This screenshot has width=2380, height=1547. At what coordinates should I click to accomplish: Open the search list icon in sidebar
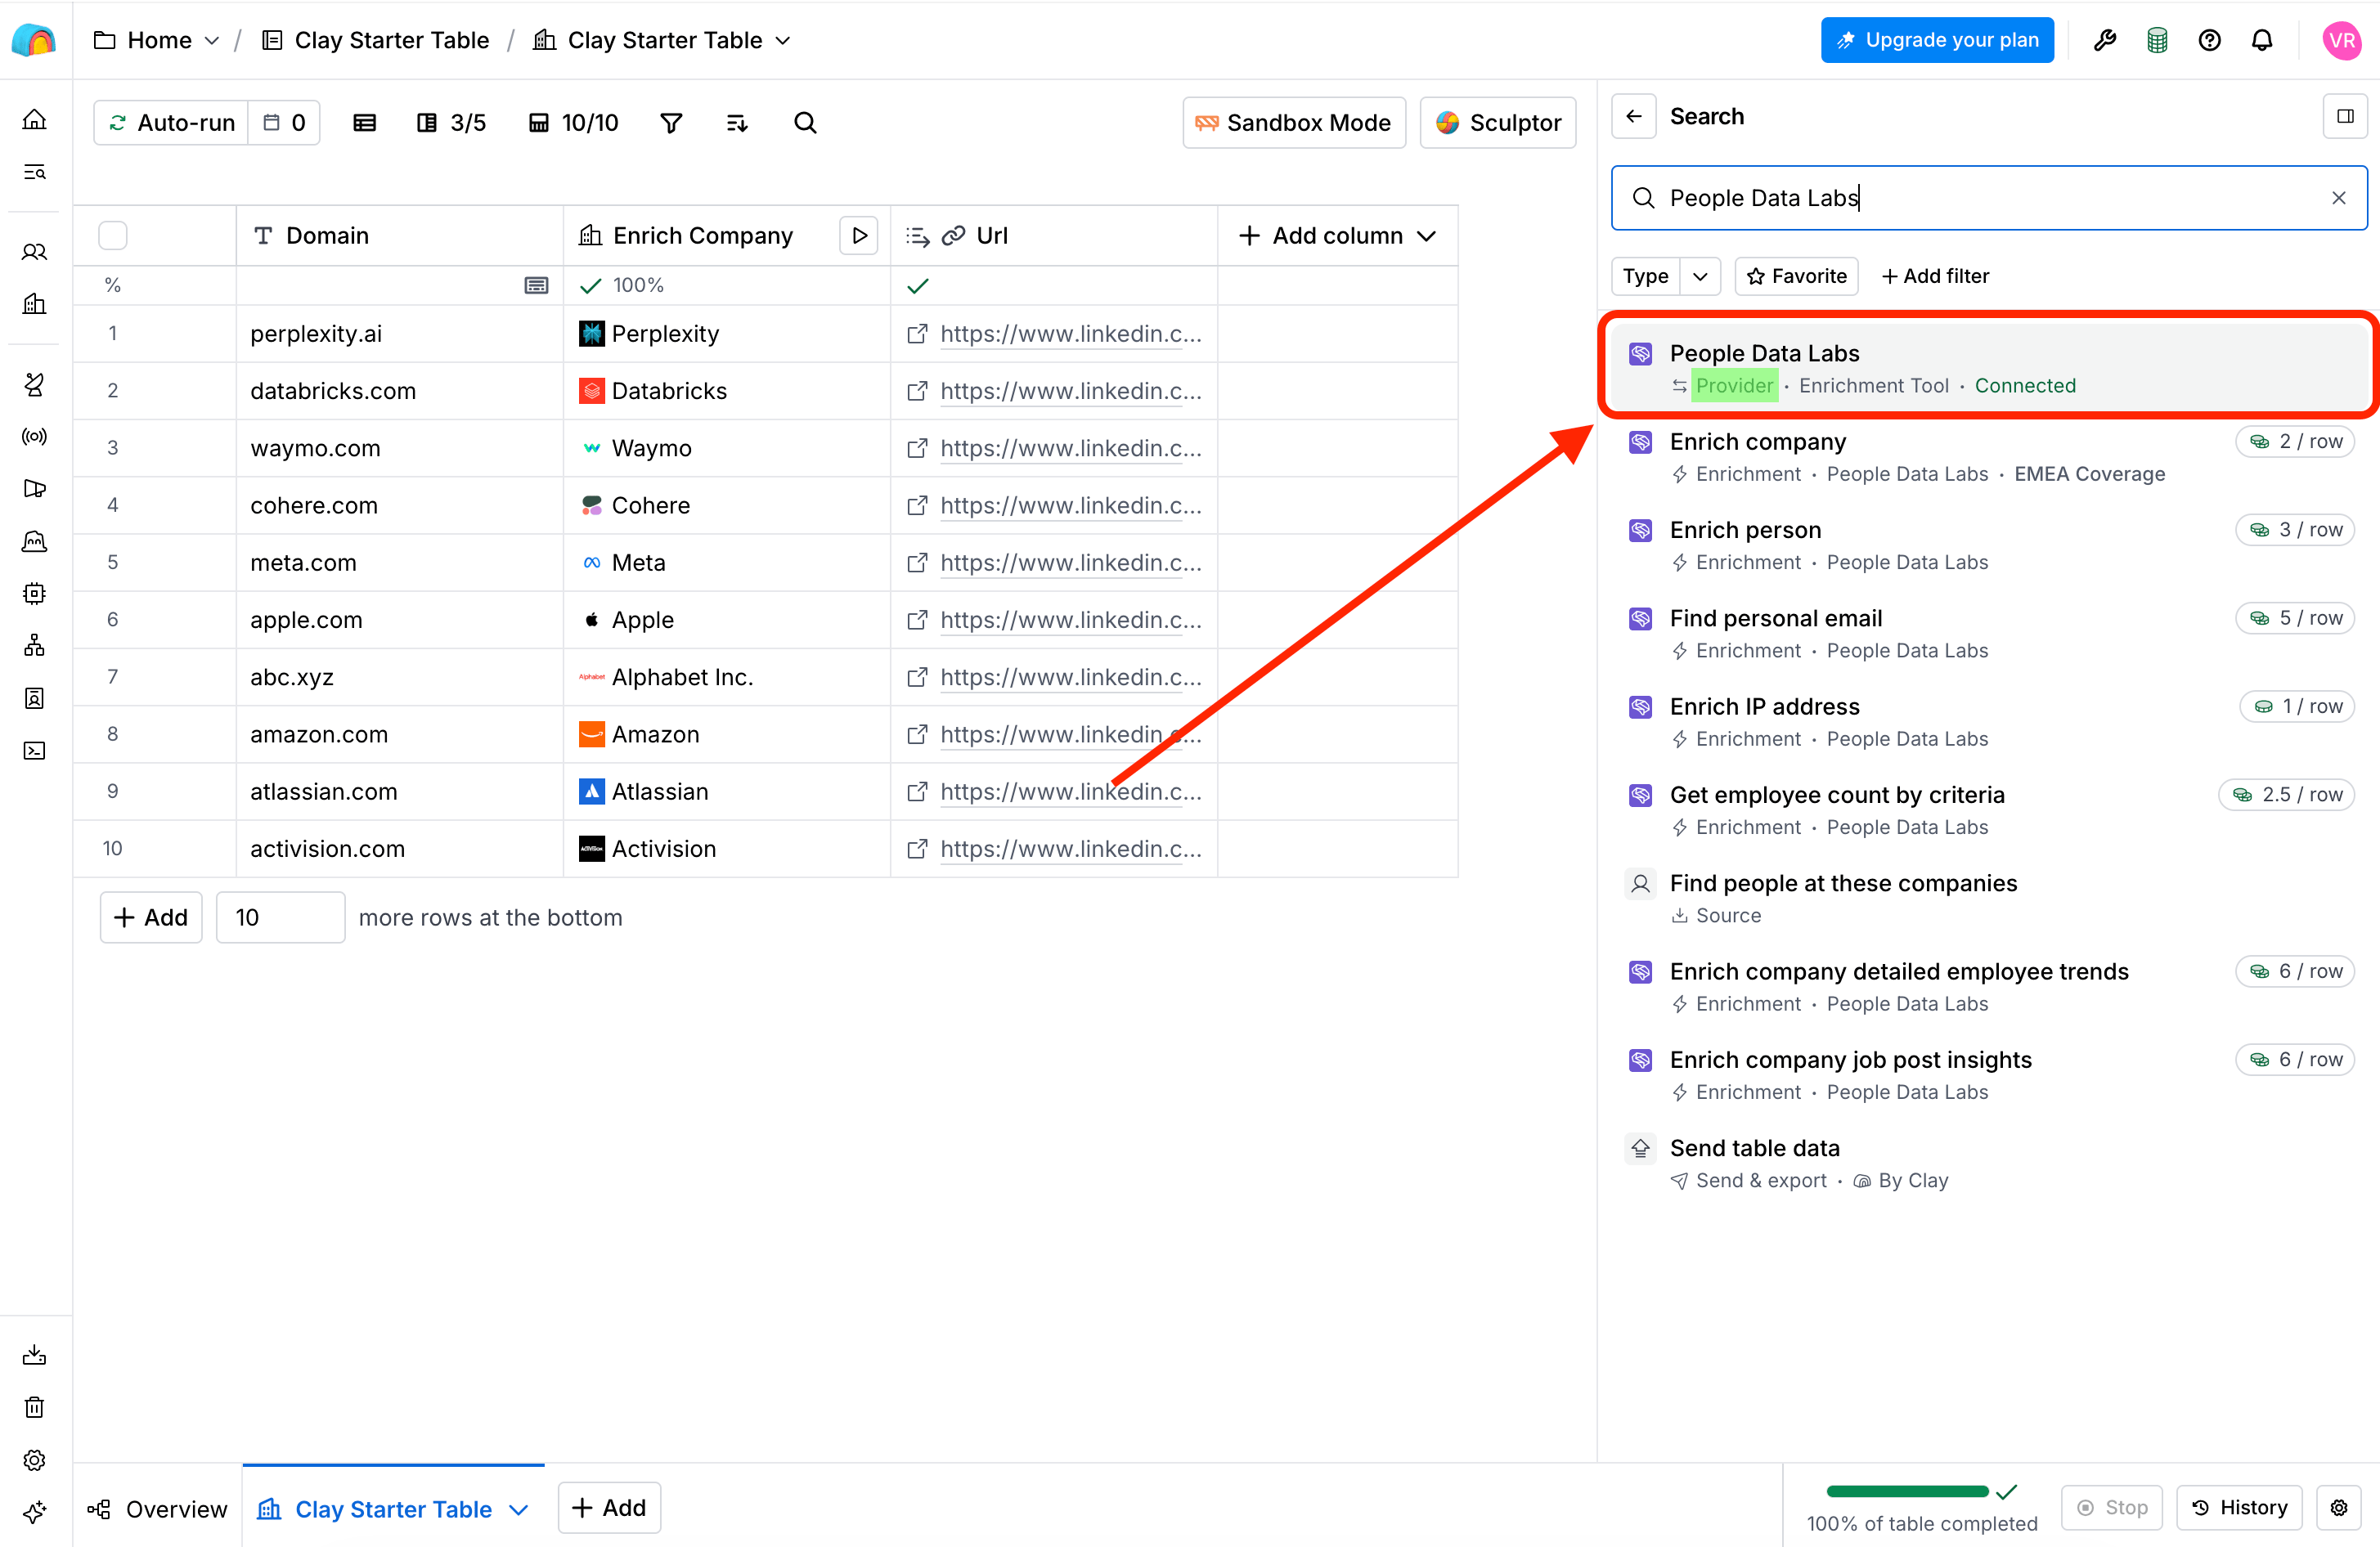click(x=34, y=172)
